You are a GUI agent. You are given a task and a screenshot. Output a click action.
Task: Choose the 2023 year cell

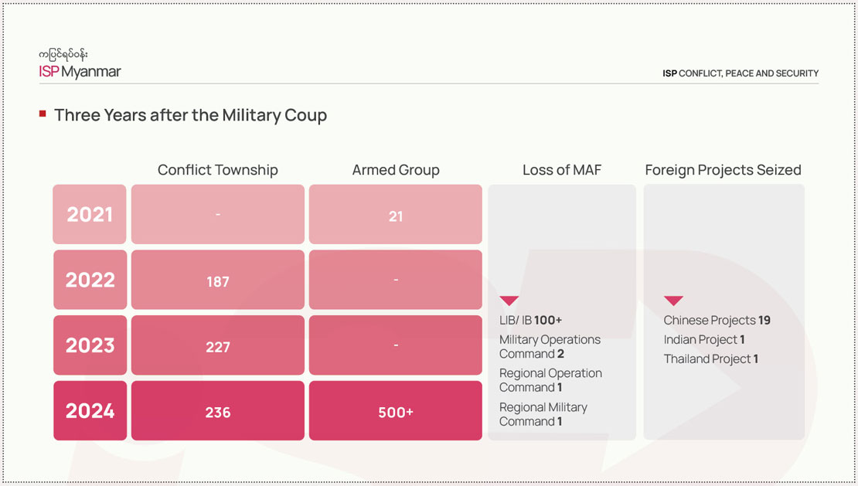pyautogui.click(x=90, y=345)
